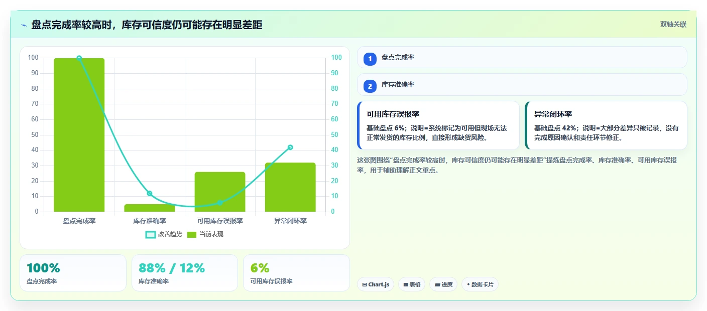Open the 库存准确率 list row

(522, 85)
